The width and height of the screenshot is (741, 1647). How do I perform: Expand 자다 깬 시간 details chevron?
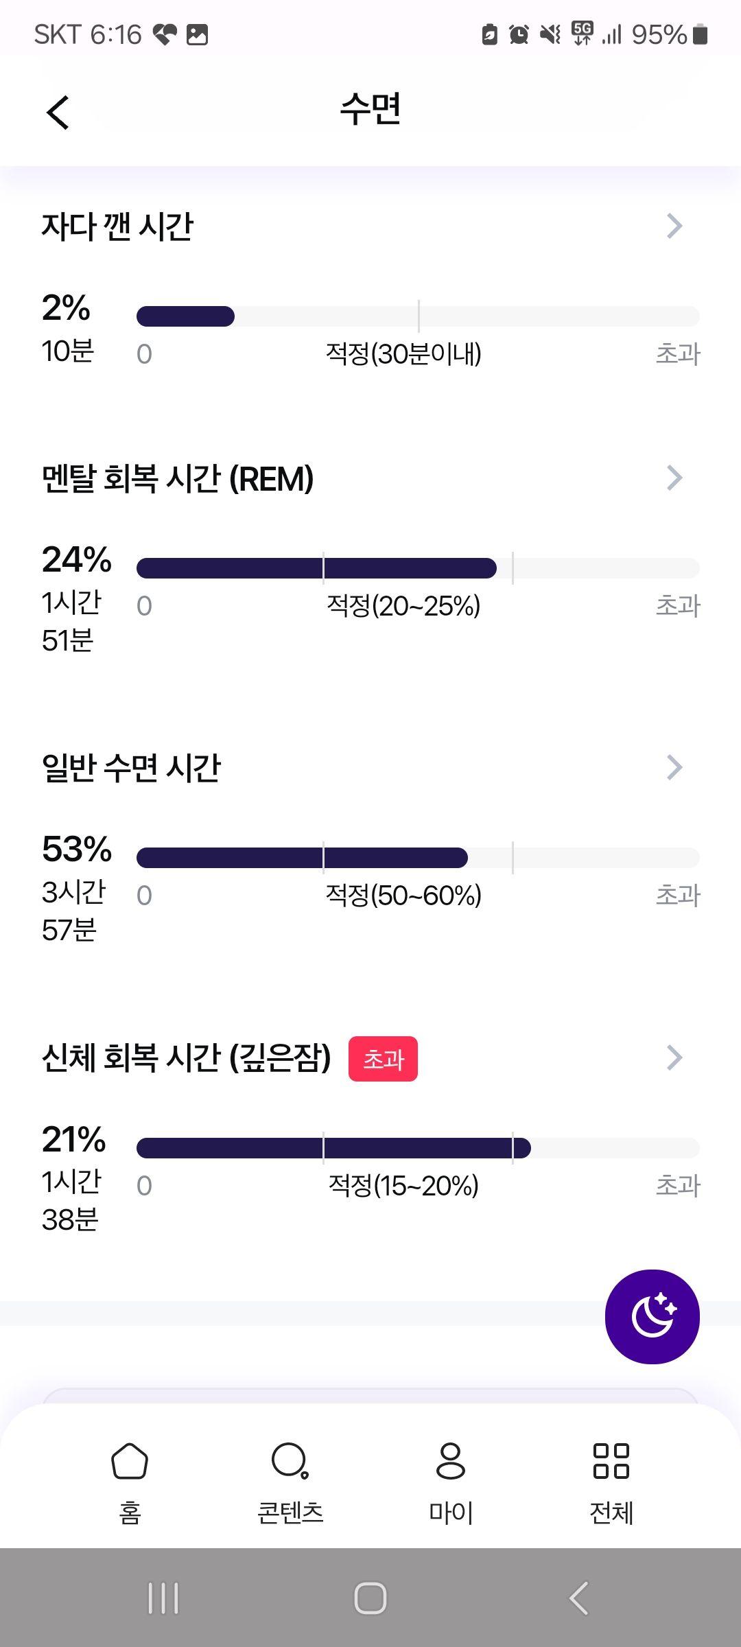pyautogui.click(x=674, y=226)
